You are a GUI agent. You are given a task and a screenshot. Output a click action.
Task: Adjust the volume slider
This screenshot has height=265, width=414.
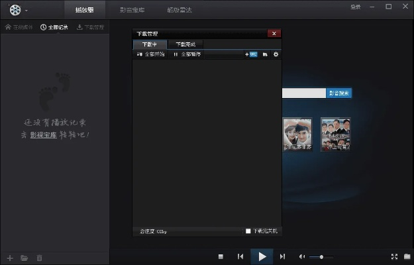click(321, 256)
